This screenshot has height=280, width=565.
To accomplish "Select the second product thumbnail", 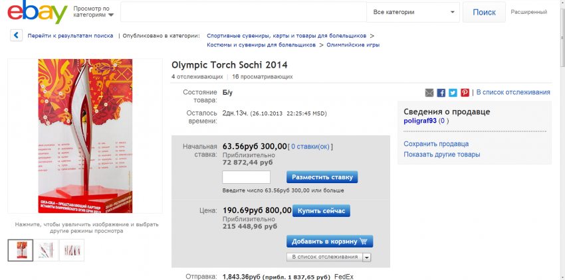I will click(47, 249).
